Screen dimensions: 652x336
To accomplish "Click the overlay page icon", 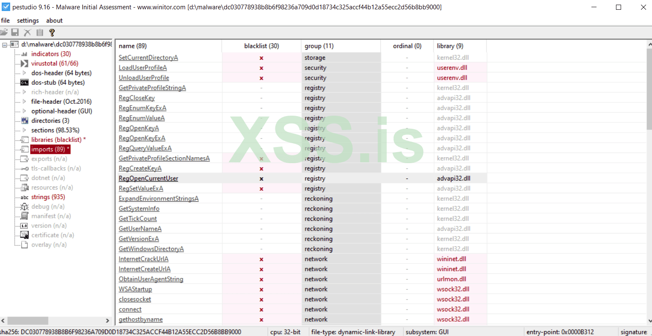I will (x=24, y=245).
